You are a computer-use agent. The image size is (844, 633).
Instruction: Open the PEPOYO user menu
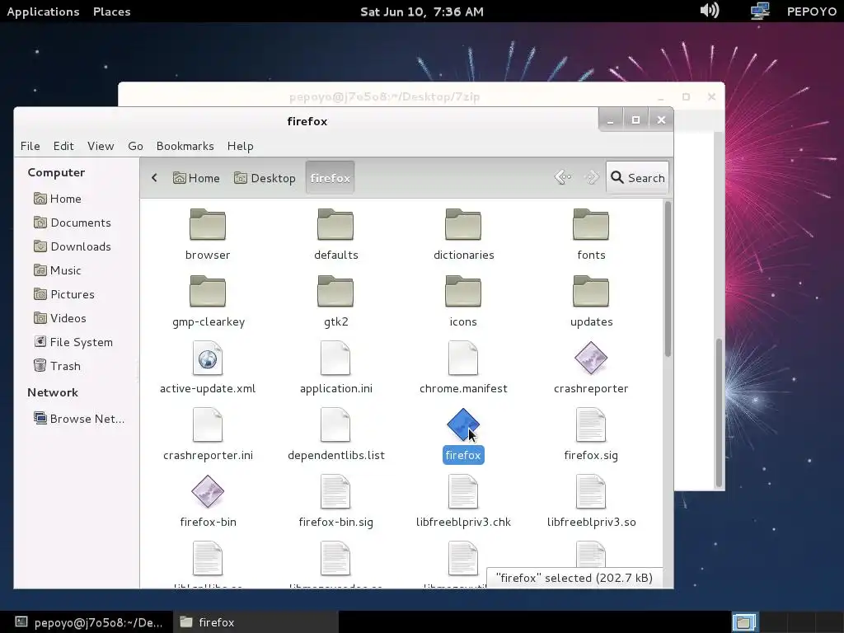[x=812, y=12]
